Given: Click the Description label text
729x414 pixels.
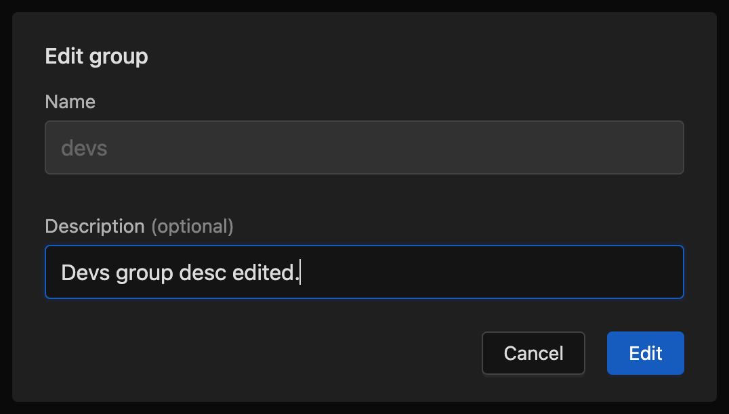Looking at the screenshot, I should (95, 227).
